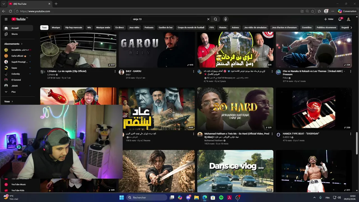Click the magnifier search button
359x202 pixels.
[x=215, y=19]
